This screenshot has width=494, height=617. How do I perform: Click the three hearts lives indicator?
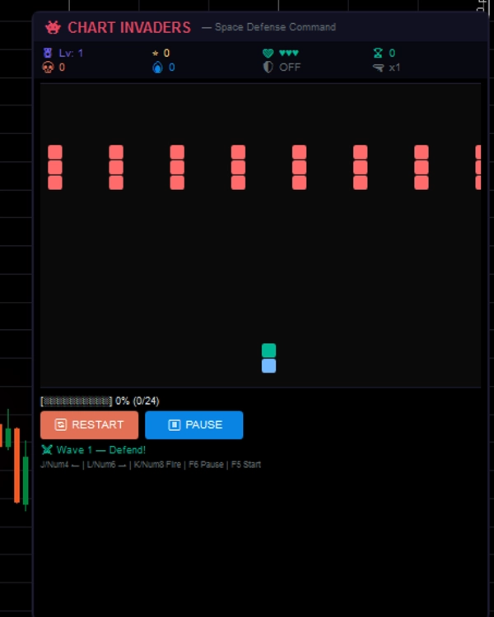point(289,53)
